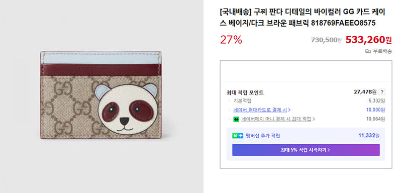This screenshot has width=402, height=193.
Task: Open the 네이버 현대카드로 결제 시 link
Action: [x=260, y=110]
